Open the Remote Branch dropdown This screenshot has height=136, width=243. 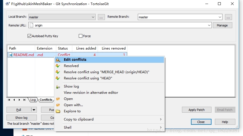220,17
